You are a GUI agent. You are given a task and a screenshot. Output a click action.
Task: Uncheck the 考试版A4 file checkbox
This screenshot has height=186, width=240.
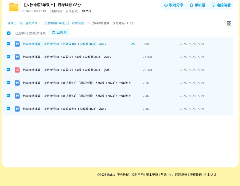8,96
